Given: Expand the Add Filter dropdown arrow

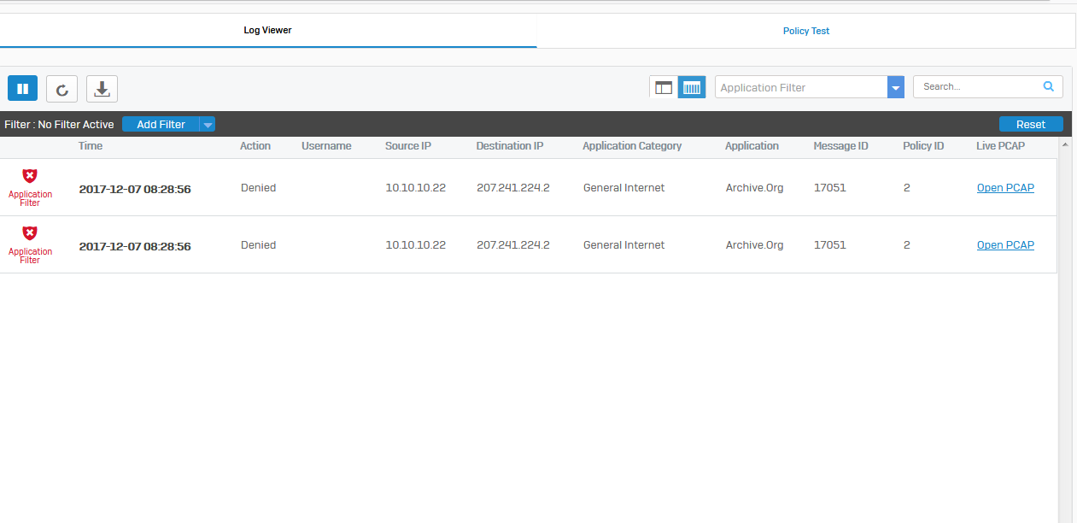Looking at the screenshot, I should pyautogui.click(x=207, y=125).
